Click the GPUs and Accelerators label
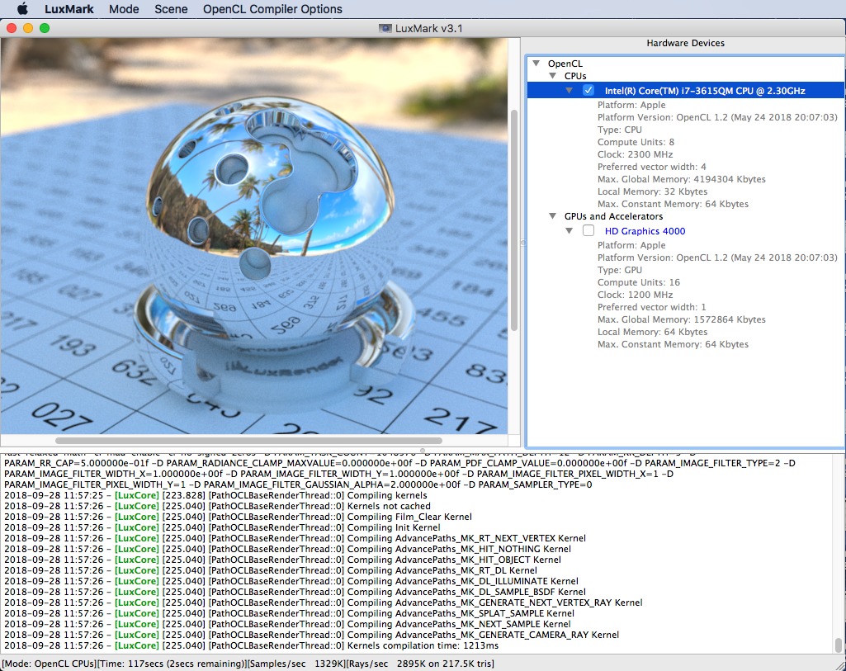 coord(613,215)
